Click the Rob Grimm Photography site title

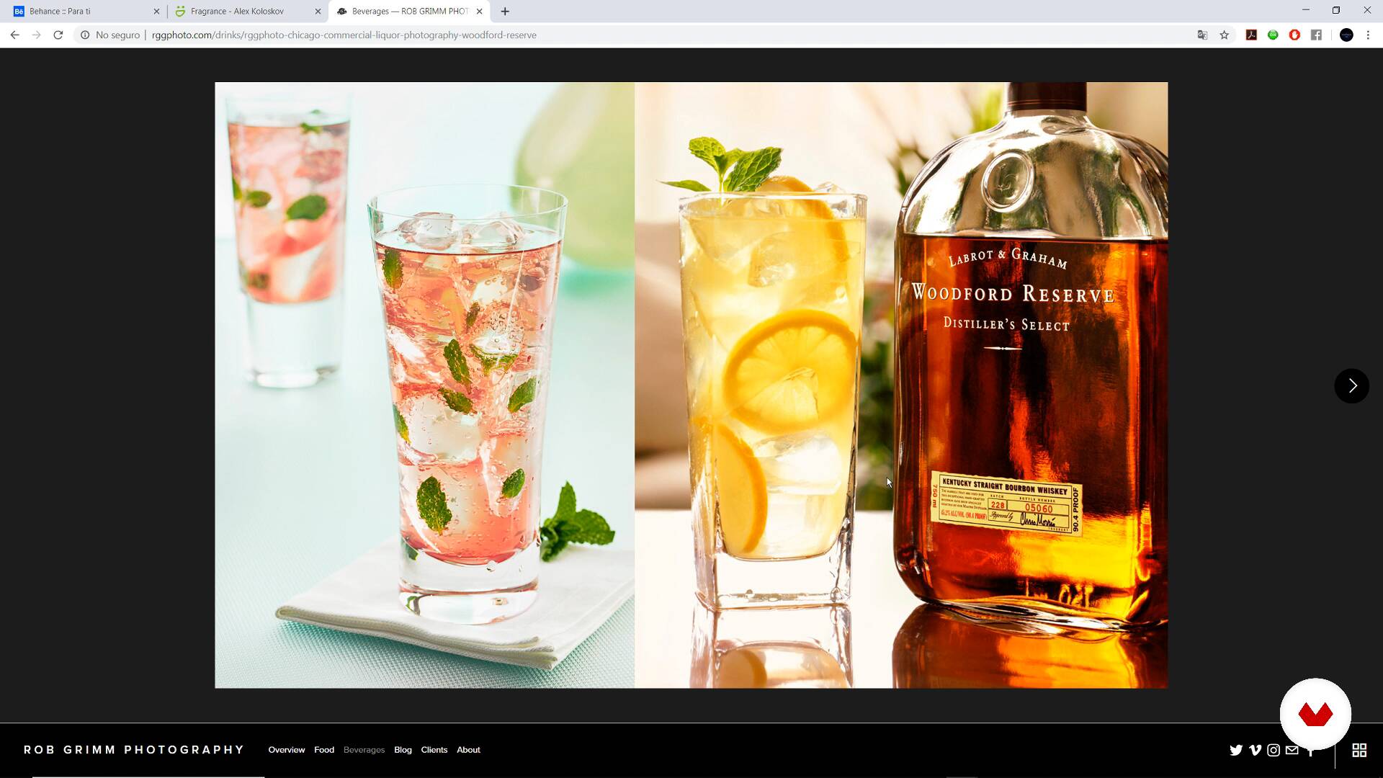(134, 750)
